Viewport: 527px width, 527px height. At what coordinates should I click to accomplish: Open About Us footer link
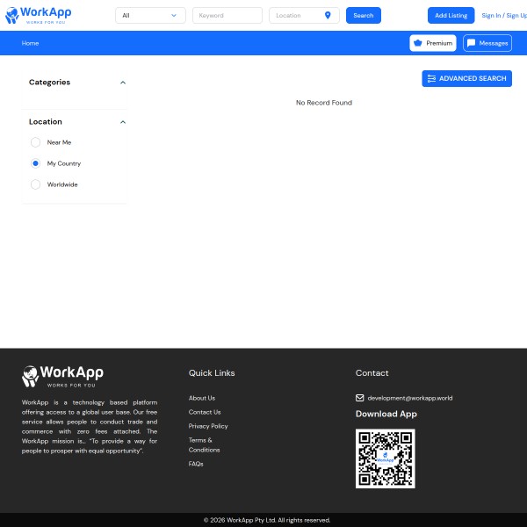point(202,398)
